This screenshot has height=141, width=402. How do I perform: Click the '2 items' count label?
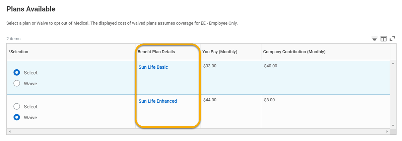(x=13, y=39)
